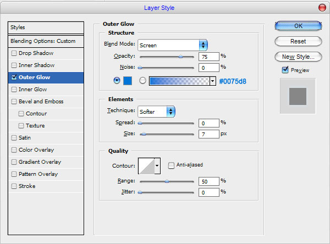This screenshot has height=244, width=330.
Task: Click the OK button
Action: [x=298, y=26]
